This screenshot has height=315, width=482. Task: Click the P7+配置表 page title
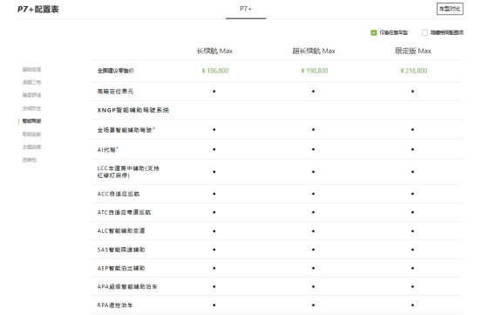37,10
